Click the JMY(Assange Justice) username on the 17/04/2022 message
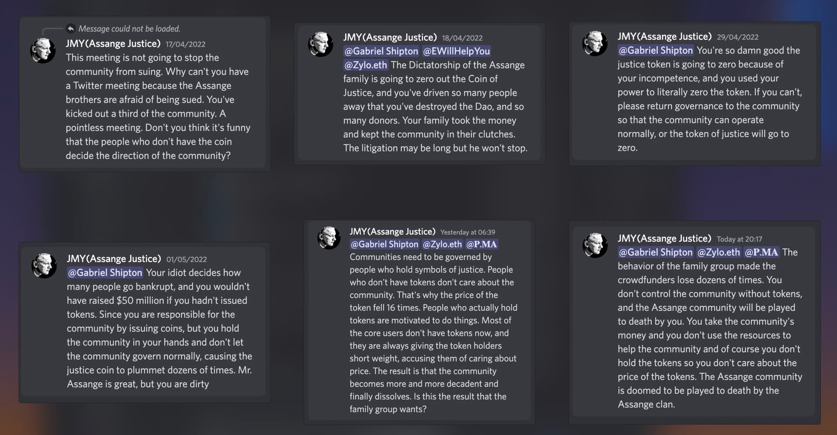837x435 pixels. pyautogui.click(x=113, y=44)
